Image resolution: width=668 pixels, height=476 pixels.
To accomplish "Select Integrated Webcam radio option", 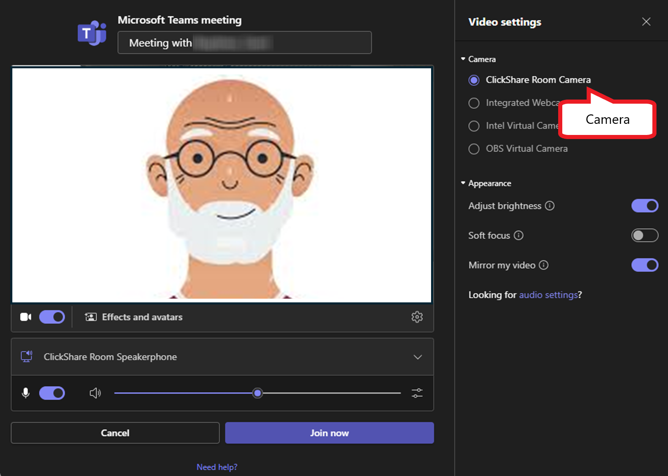I will coord(474,103).
